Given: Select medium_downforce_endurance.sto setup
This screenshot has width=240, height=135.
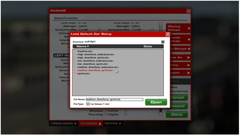Looking at the screenshot, I should point(98,67).
